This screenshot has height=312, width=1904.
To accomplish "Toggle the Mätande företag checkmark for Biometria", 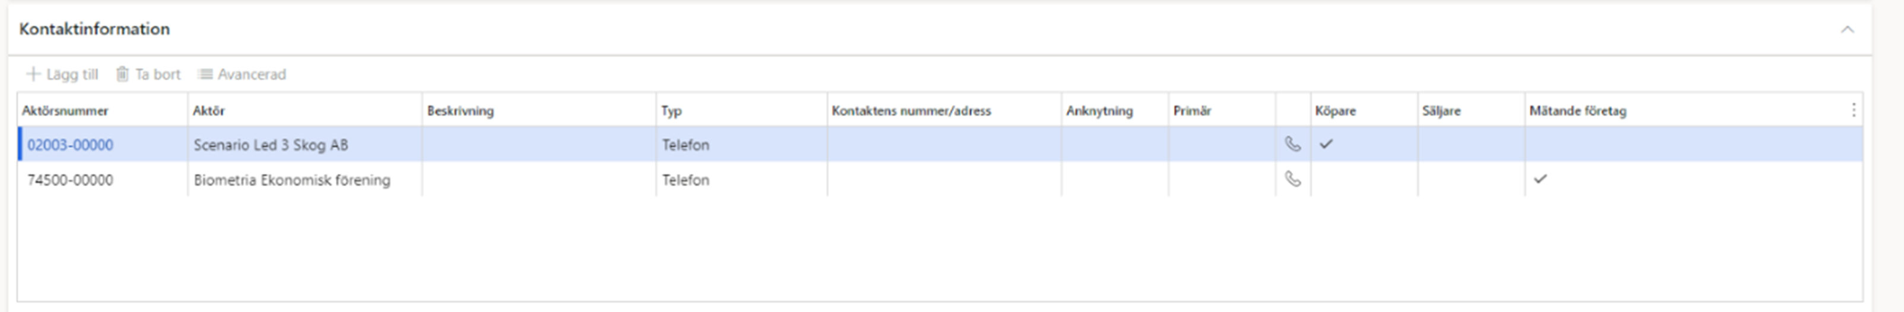I will [x=1540, y=179].
